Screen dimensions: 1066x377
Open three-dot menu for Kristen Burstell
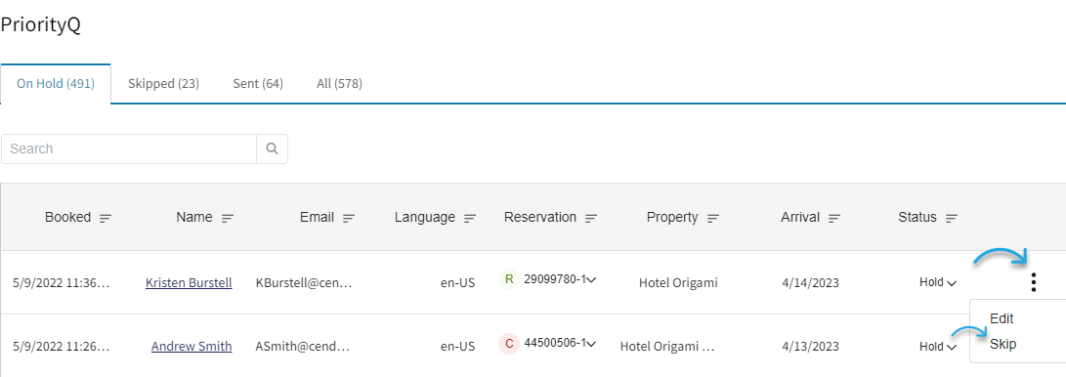click(1034, 282)
